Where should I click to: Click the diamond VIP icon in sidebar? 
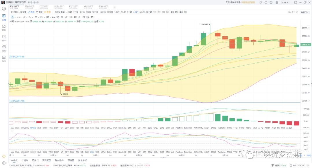(x=4, y=156)
